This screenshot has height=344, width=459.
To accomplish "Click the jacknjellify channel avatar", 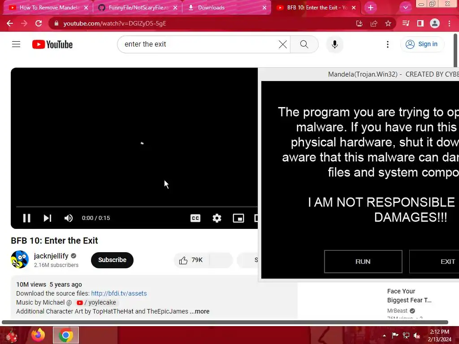I will [20, 259].
